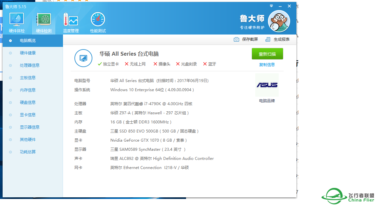
Task: Minimize the 鲁大师 window
Action: (280, 6)
